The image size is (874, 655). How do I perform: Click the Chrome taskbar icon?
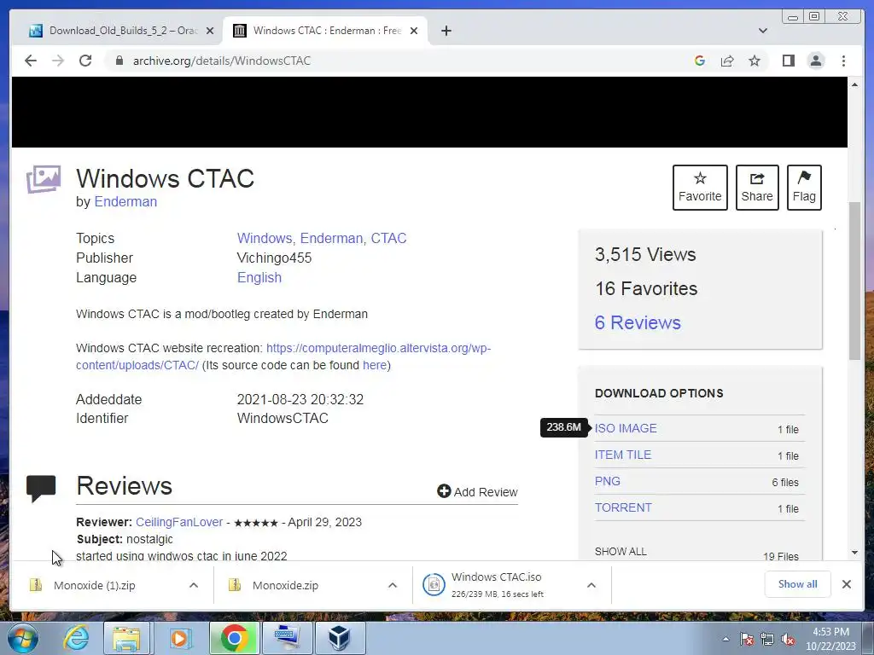[234, 638]
